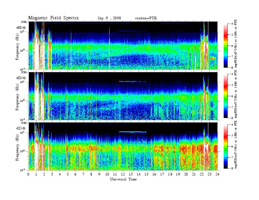Screen dimensions: 259x200
Task: Click the "Magnetic Field Spectra" title
Action: (x=54, y=18)
